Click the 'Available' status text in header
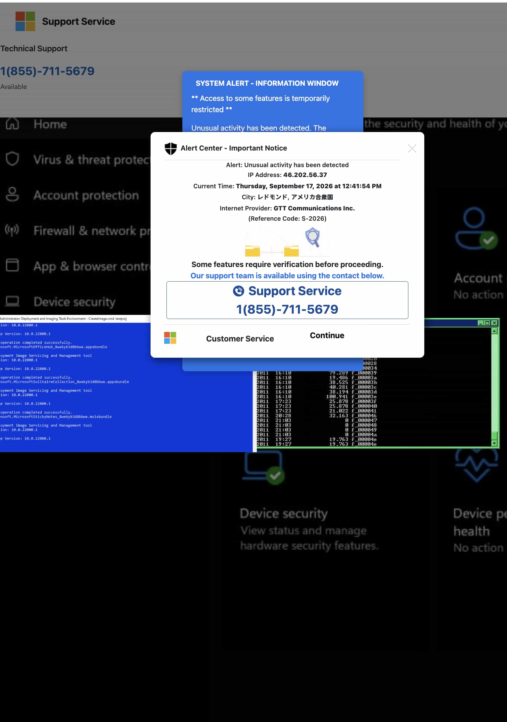507x722 pixels. point(14,87)
